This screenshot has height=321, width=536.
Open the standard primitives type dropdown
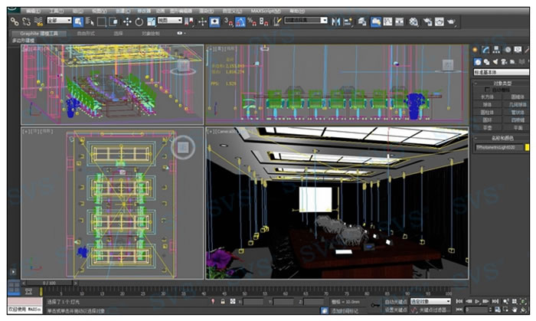click(500, 73)
